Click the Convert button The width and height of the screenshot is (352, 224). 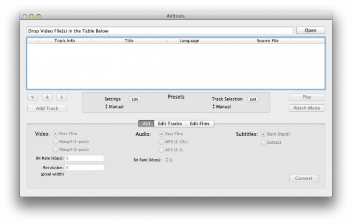click(x=304, y=178)
